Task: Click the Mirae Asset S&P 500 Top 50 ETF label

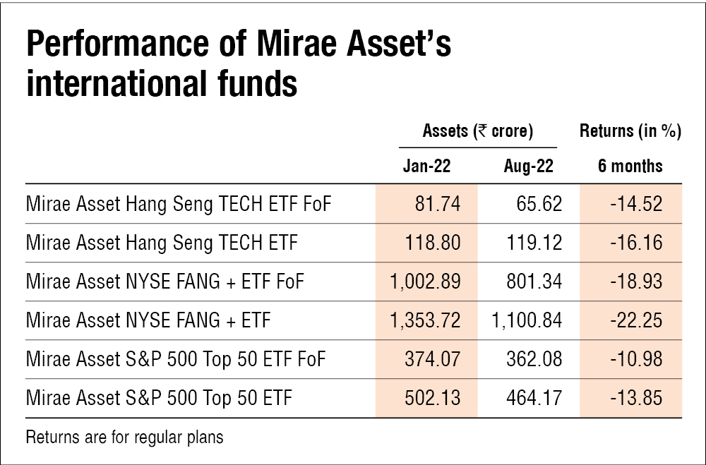Action: coord(159,399)
